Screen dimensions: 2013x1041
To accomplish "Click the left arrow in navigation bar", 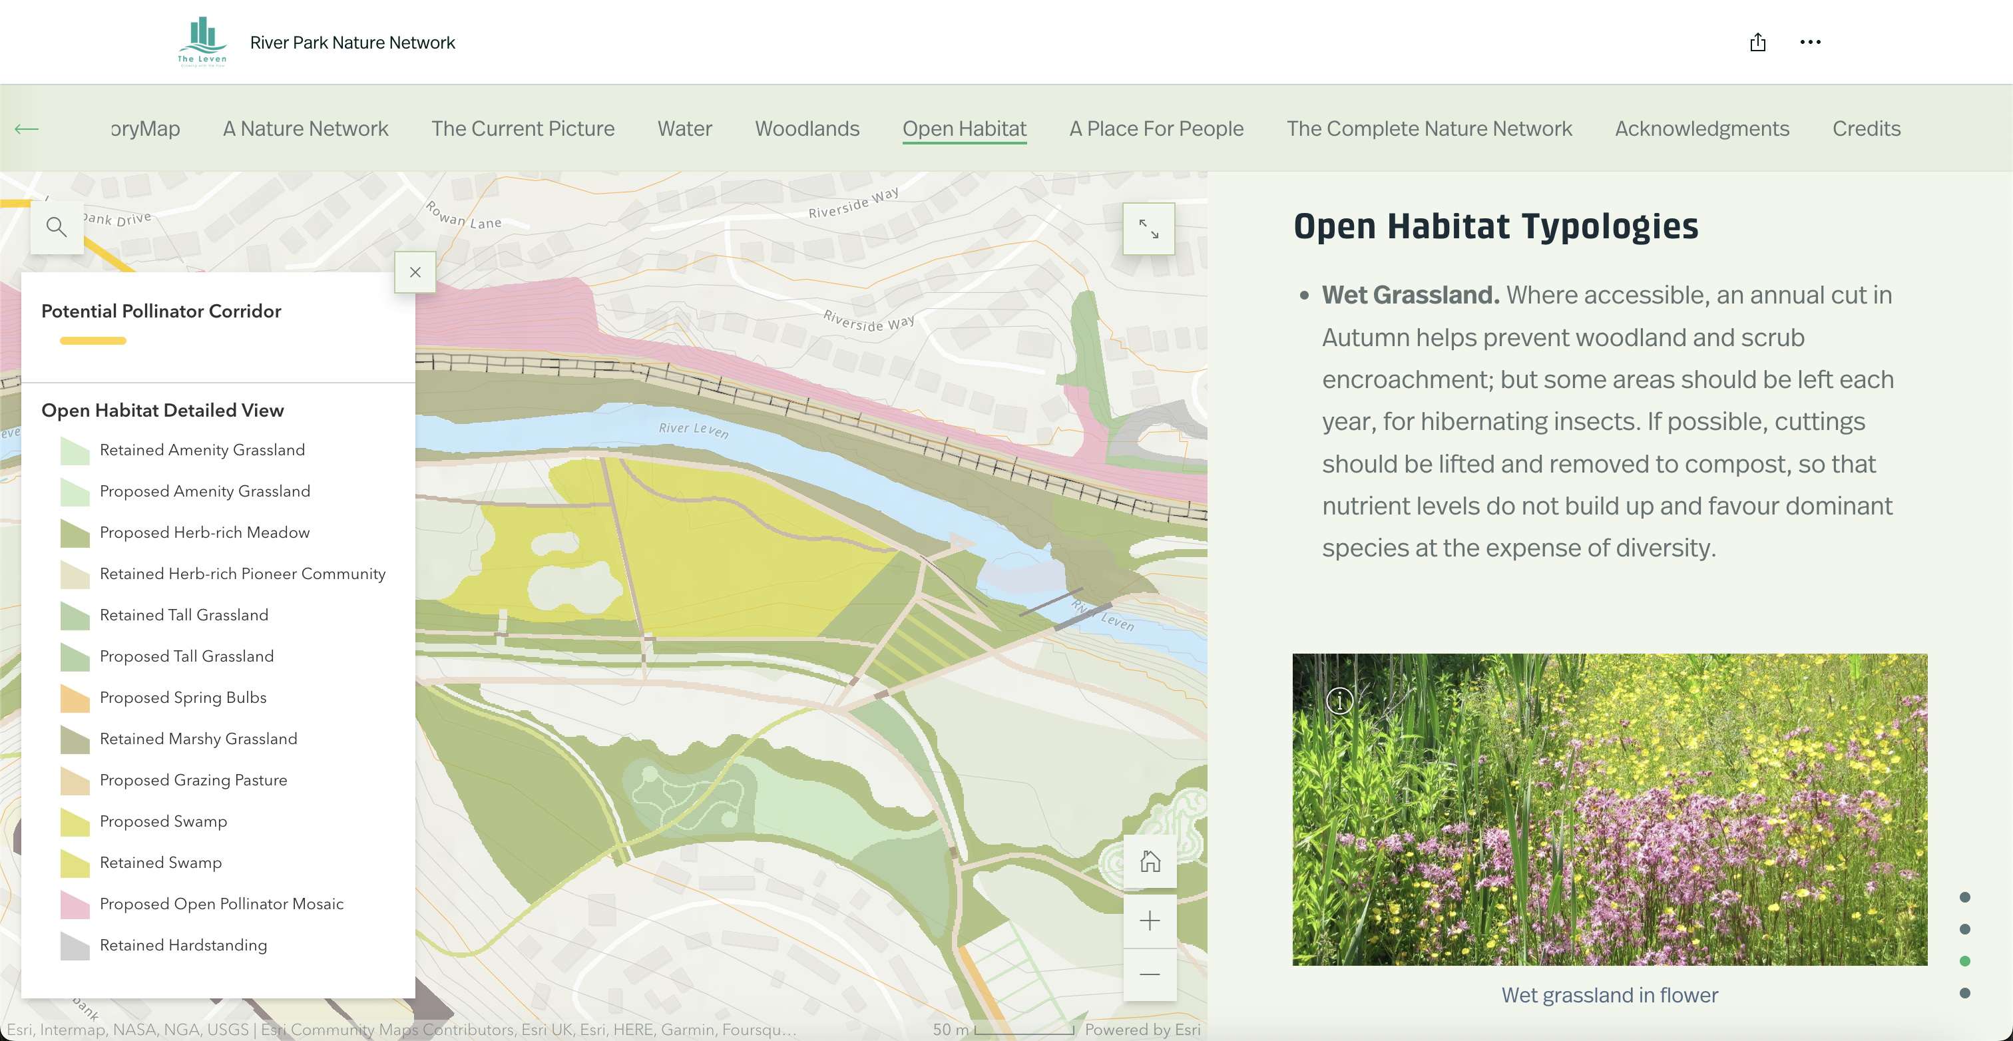I will (x=27, y=129).
